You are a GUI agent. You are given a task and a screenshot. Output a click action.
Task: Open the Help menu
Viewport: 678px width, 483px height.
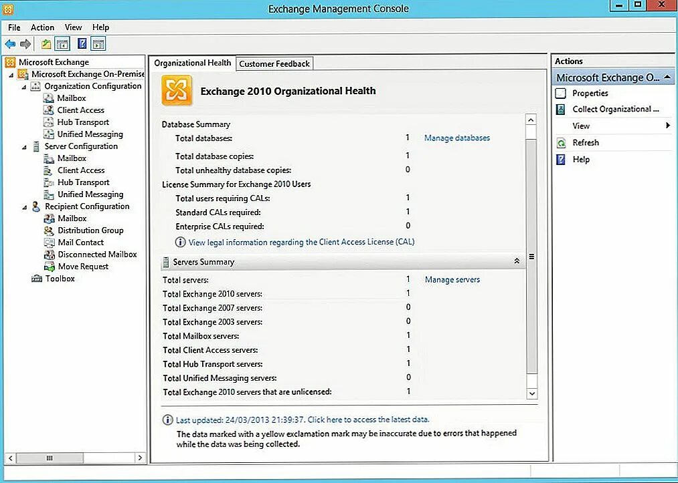coord(101,27)
